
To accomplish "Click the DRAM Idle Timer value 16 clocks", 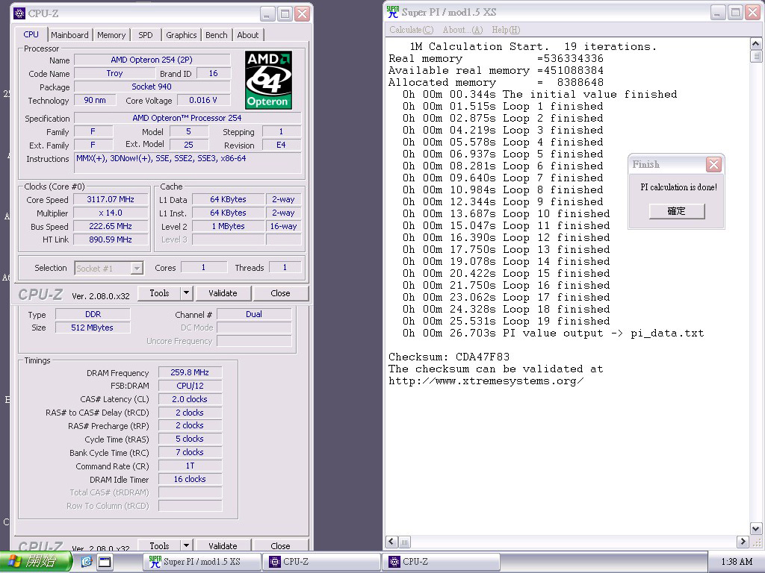I will (x=190, y=479).
